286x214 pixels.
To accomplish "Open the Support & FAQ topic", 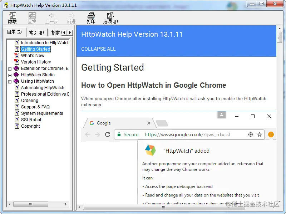I will pos(35,107).
